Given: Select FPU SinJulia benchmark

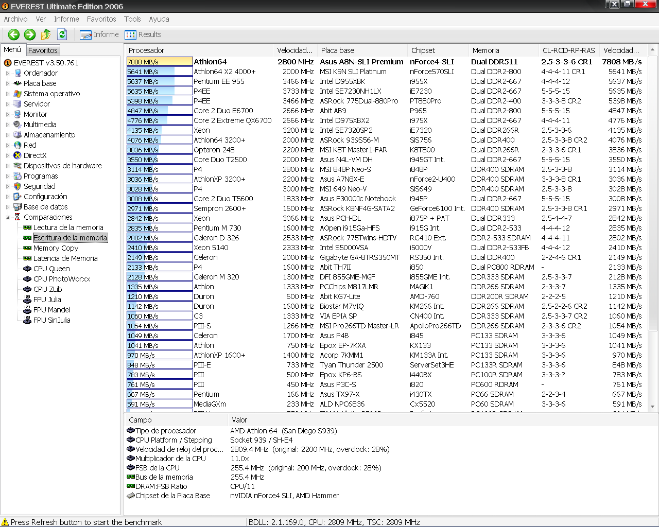Looking at the screenshot, I should tap(51, 320).
